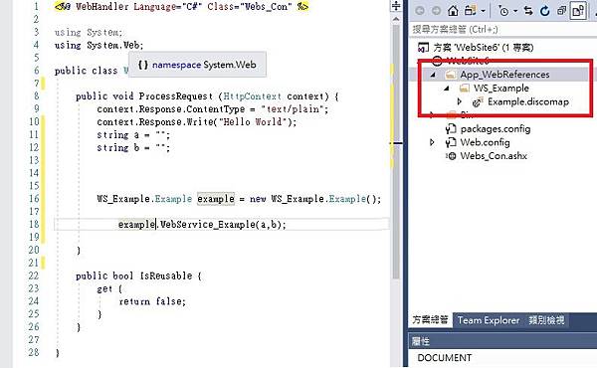Click 'using System.Web;' on line 4
The image size is (597, 368).
(99, 46)
